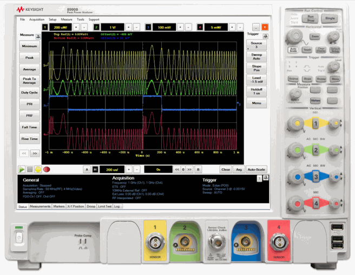Click the red record circle icon
The width and height of the screenshot is (355, 275).
[47, 169]
